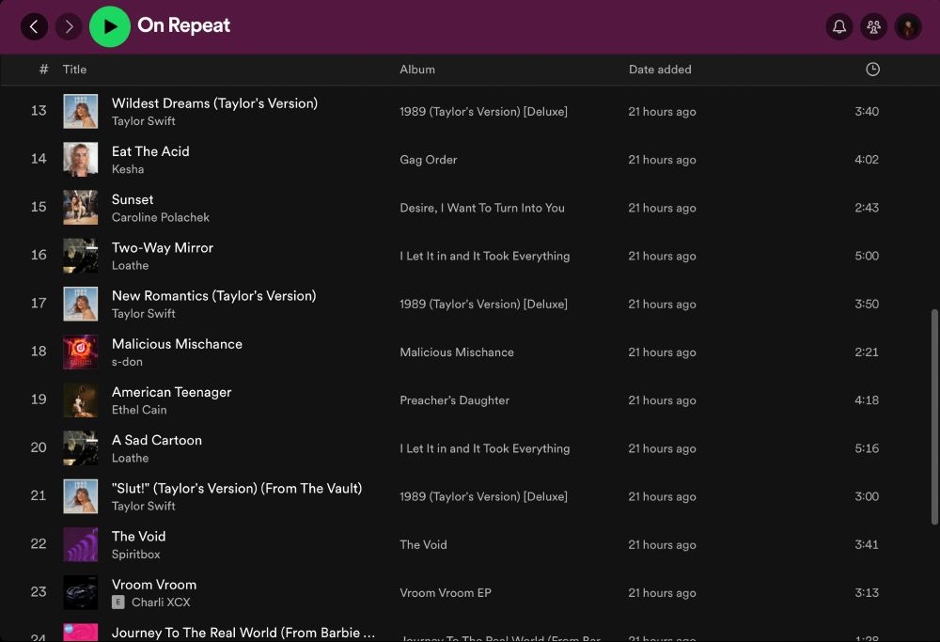
Task: Select the Vroom Vroom cover thumbnail
Action: (80, 592)
